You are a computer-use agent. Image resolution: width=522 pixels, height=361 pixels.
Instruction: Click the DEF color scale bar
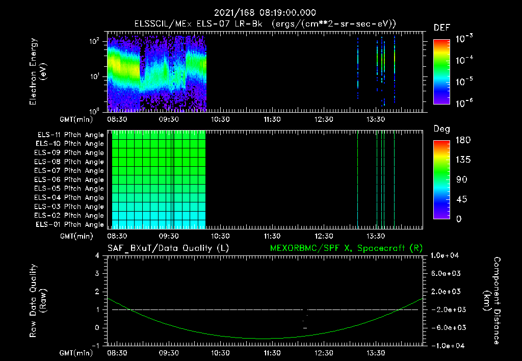coord(441,72)
